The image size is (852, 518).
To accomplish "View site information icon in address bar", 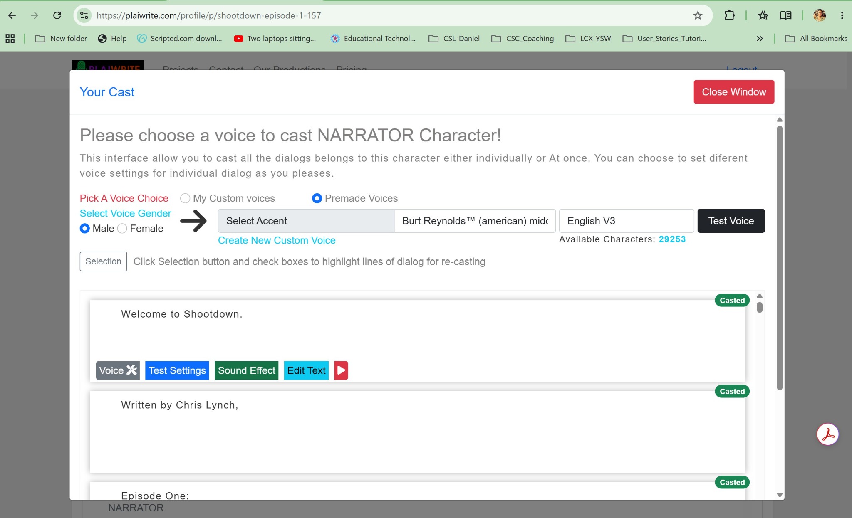I will pos(84,15).
